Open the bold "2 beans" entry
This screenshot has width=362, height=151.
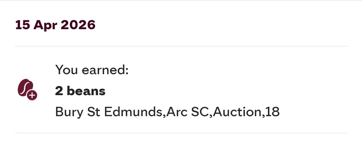pyautogui.click(x=80, y=91)
